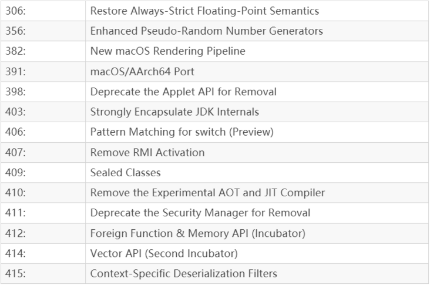Click 'Enhanced Pseudo-Random Number Generators' entry
This screenshot has height=285, width=430.
207,31
